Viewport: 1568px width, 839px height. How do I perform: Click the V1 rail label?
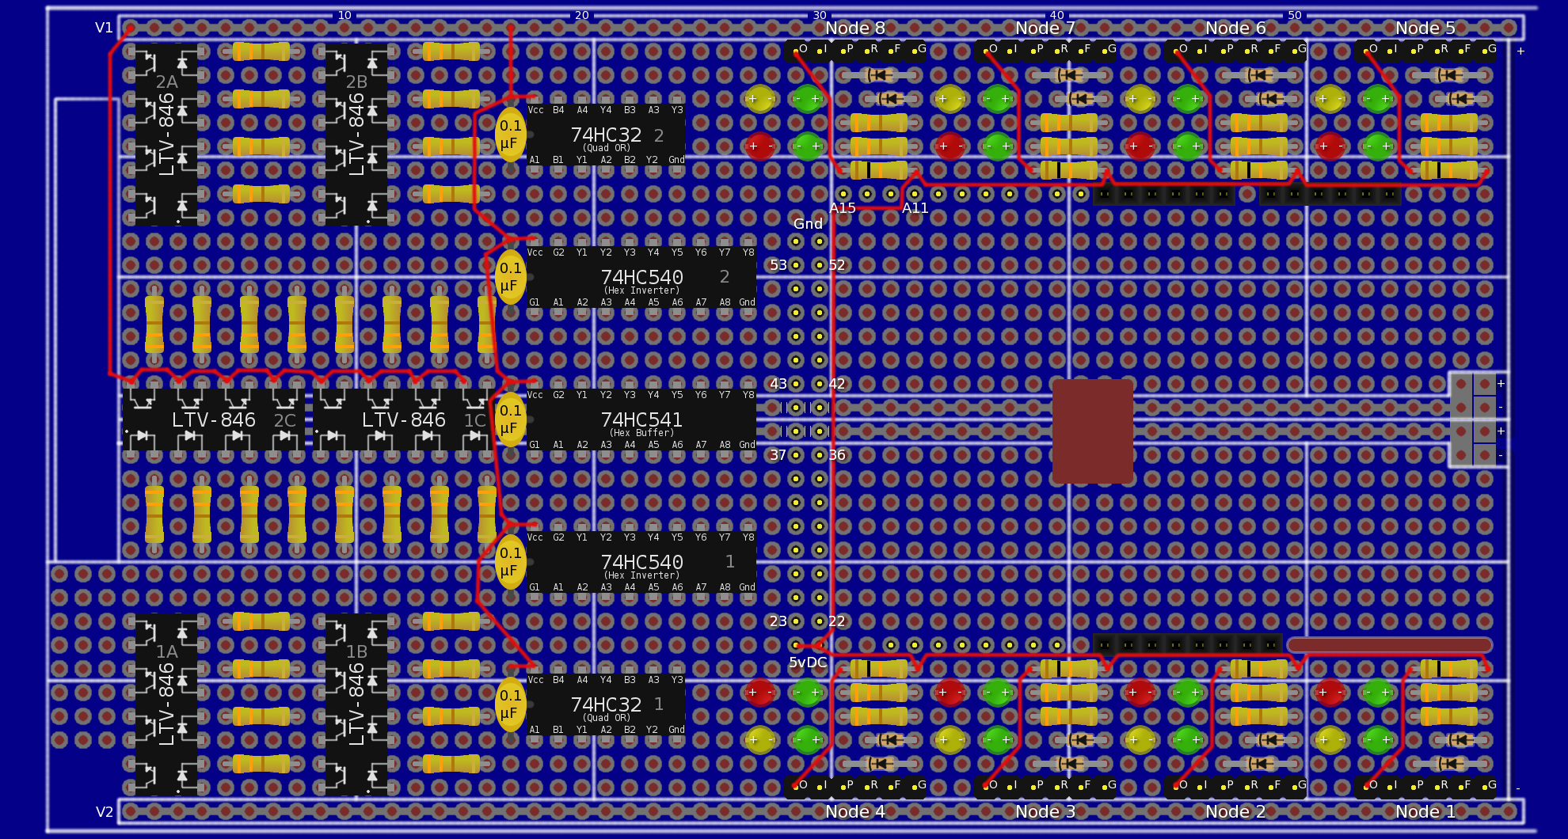click(x=104, y=28)
